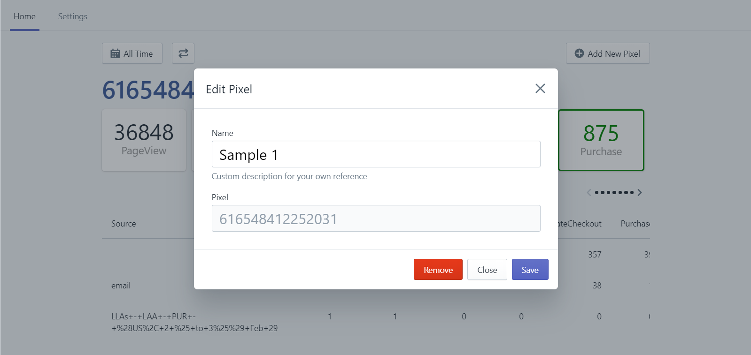
Task: Click the Add New Pixel plus button
Action: [x=607, y=53]
